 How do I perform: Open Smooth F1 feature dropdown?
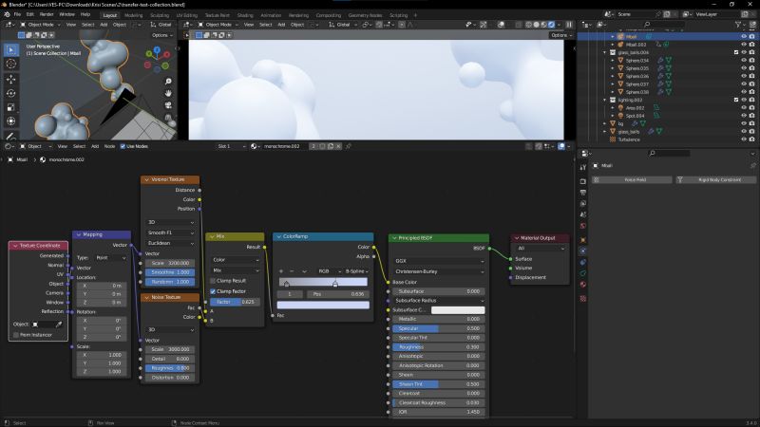point(171,232)
